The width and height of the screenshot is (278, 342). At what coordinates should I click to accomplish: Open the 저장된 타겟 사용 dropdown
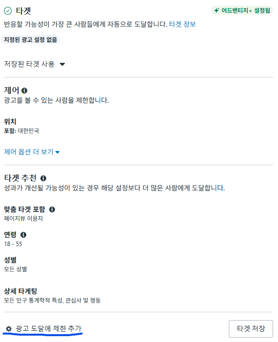coord(35,64)
